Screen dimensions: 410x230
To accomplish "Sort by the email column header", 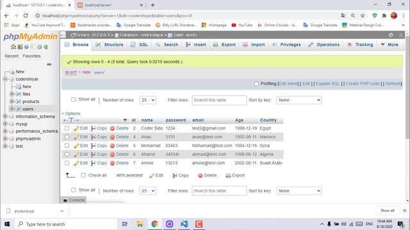I will (198, 120).
